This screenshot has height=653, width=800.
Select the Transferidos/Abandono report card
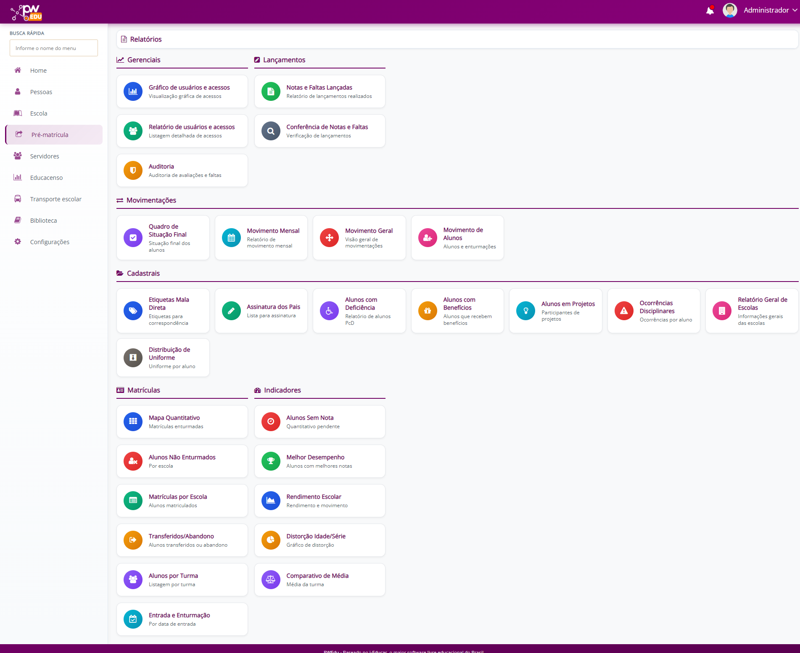click(x=182, y=540)
